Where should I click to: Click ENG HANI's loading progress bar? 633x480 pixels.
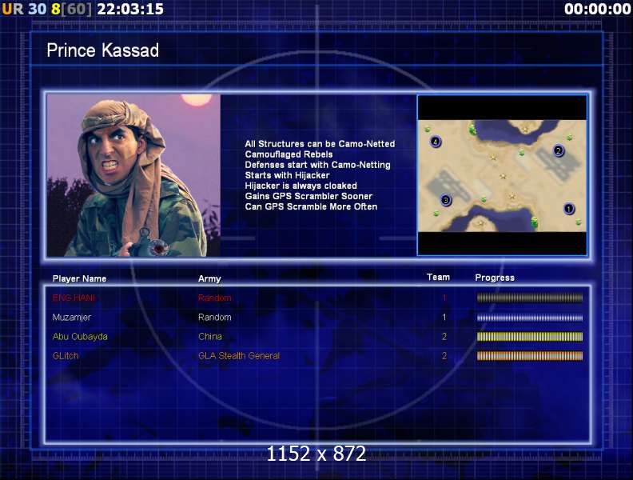point(530,298)
